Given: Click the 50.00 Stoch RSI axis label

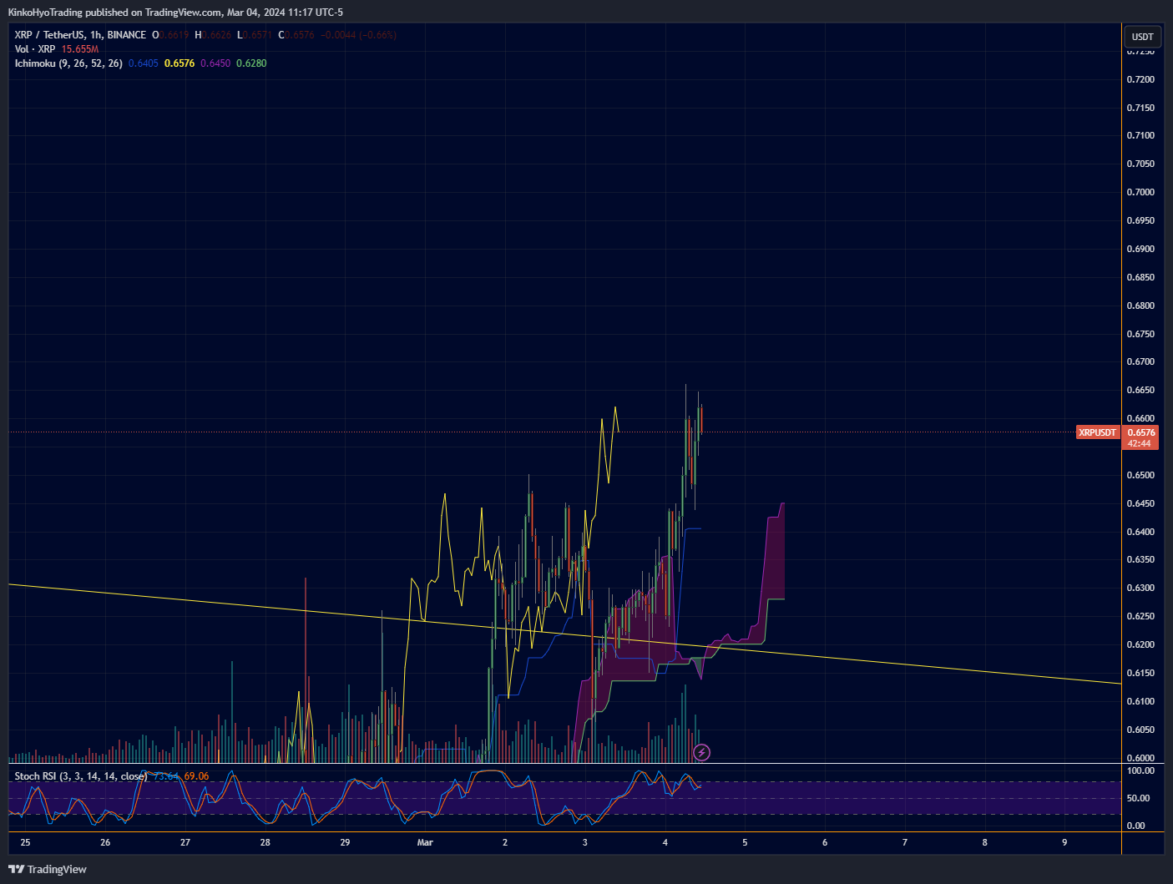Looking at the screenshot, I should coord(1138,798).
